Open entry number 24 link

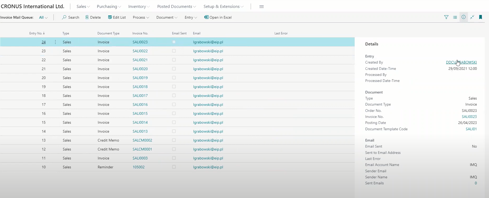[44, 42]
